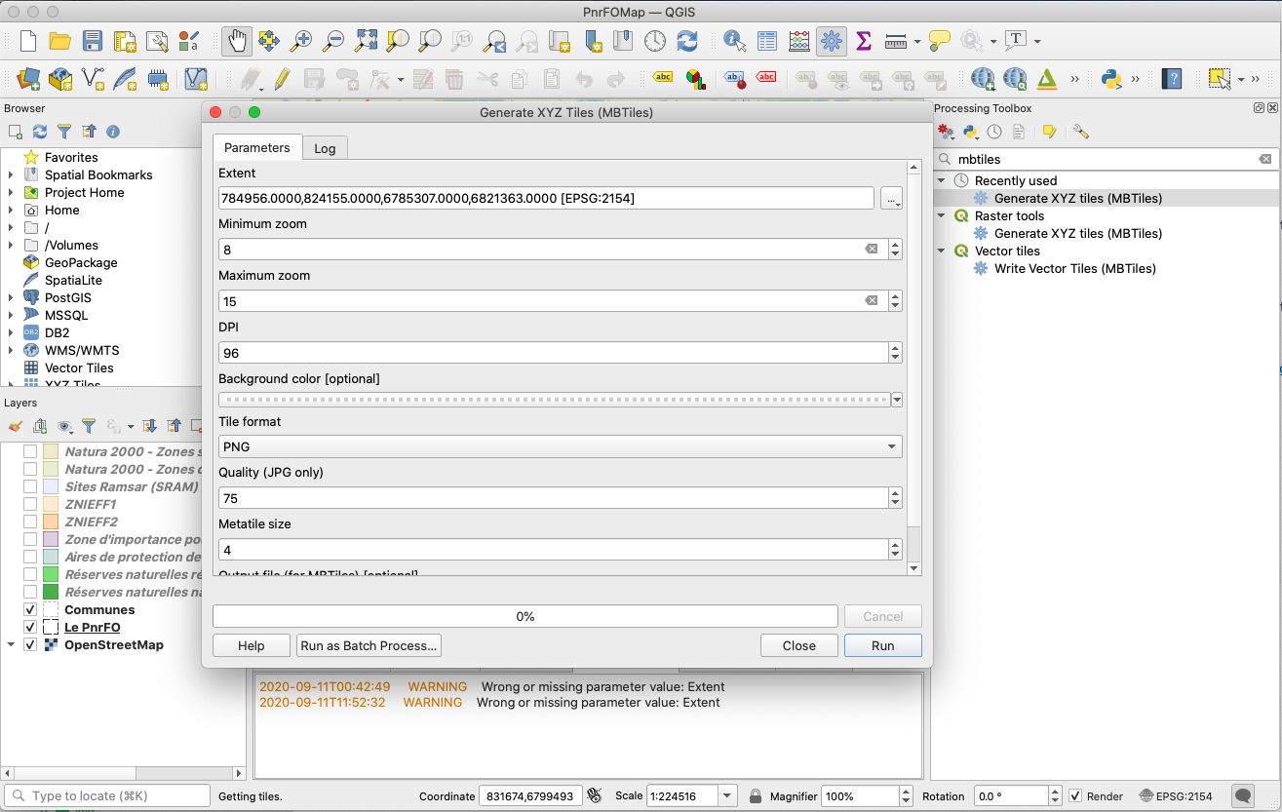Click the Close button in dialog
Viewport: 1282px width, 812px height.
[799, 645]
